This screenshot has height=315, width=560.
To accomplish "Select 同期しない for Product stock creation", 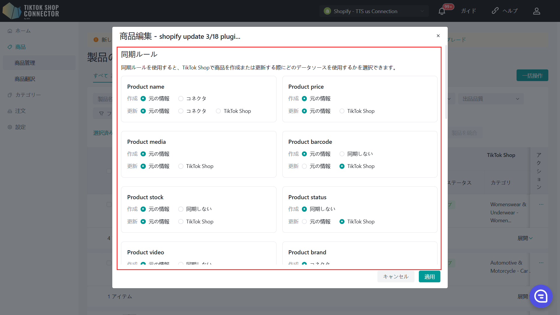I will tap(181, 209).
